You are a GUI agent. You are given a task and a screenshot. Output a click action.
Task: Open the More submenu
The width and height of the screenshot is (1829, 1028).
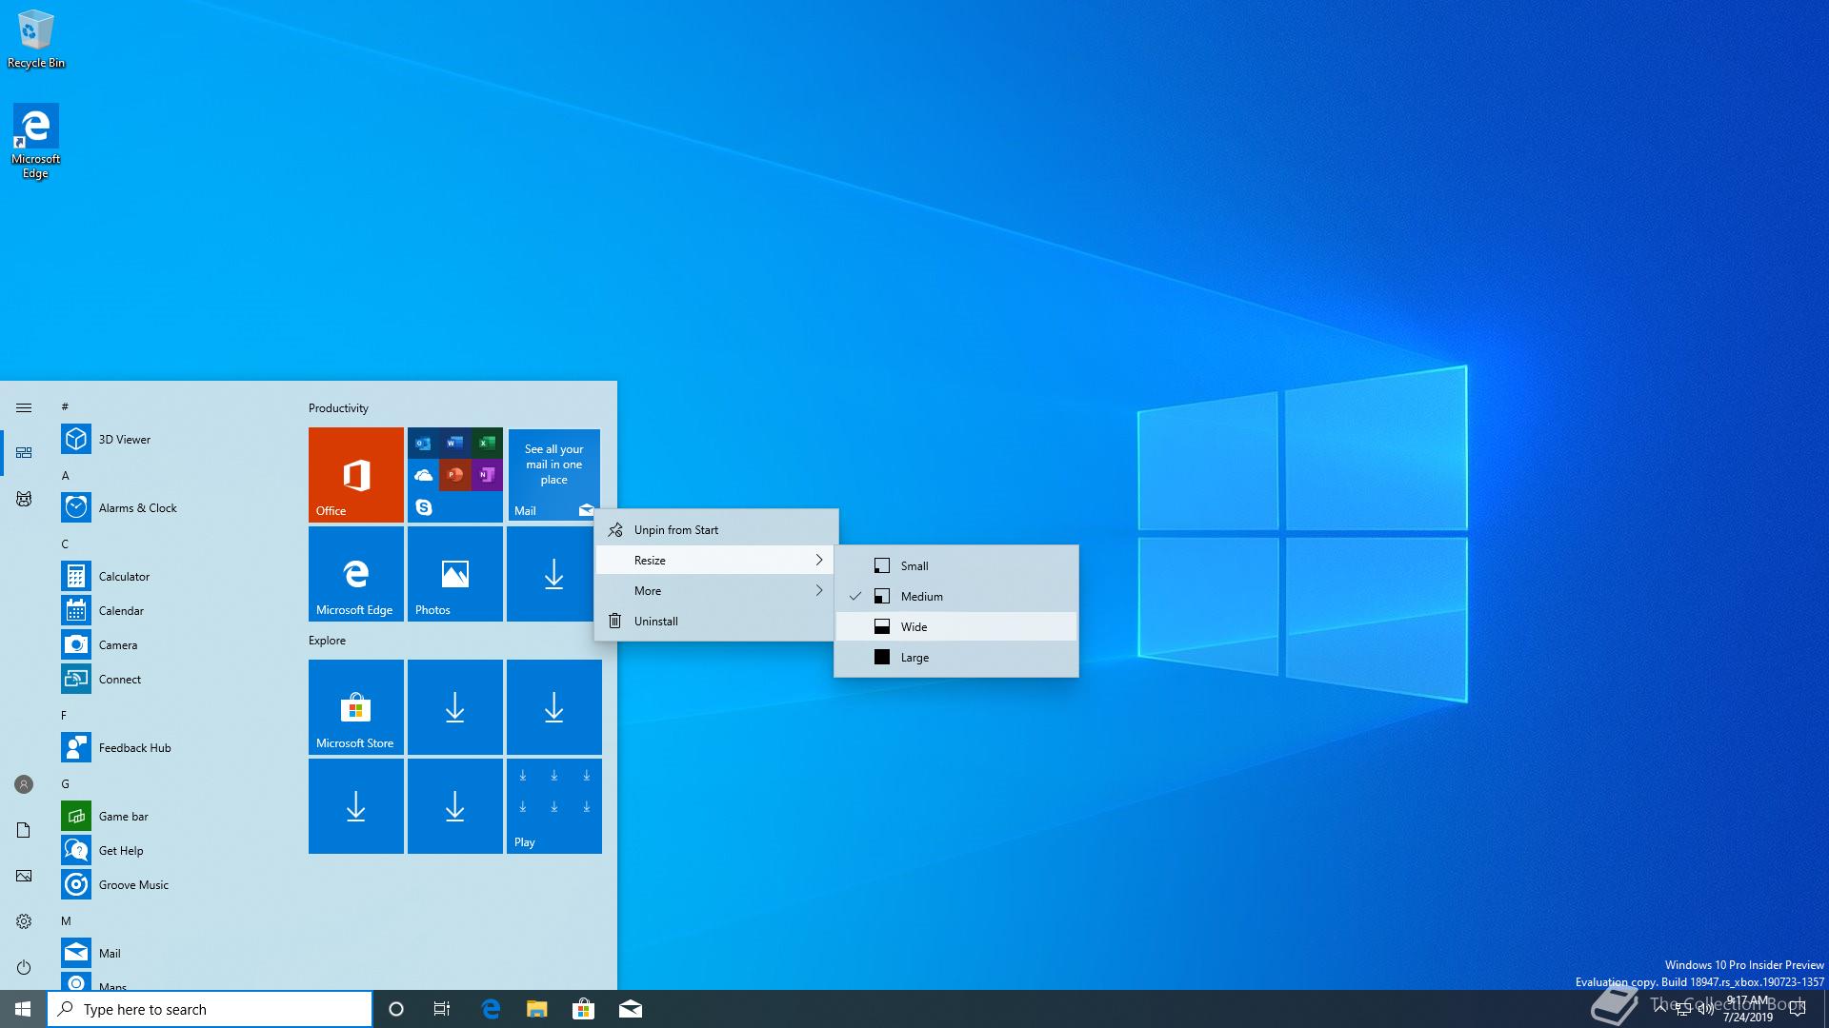coord(716,591)
